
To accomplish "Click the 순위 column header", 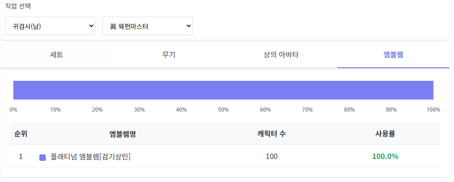I will (21, 134).
